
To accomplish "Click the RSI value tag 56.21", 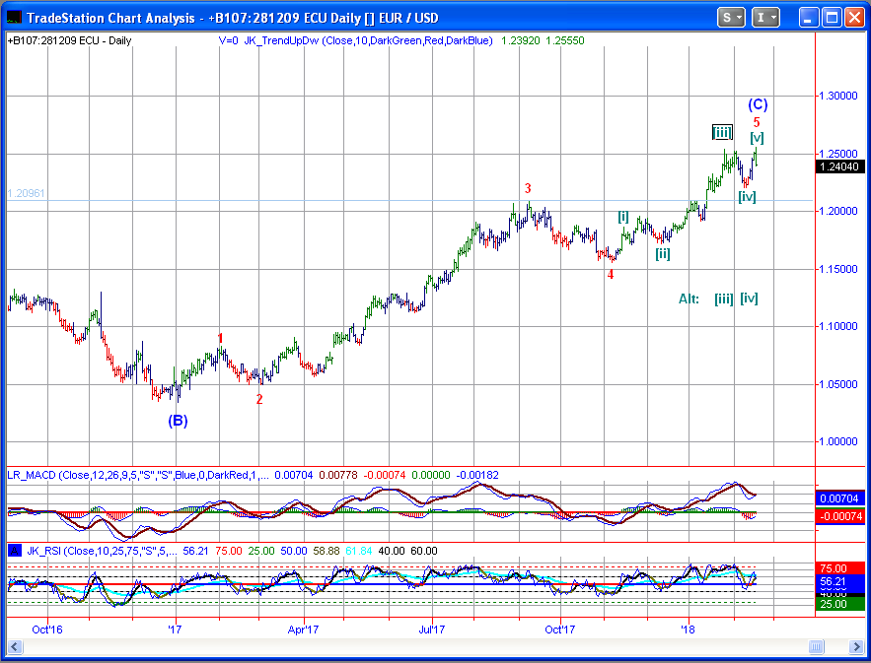I will pos(839,582).
